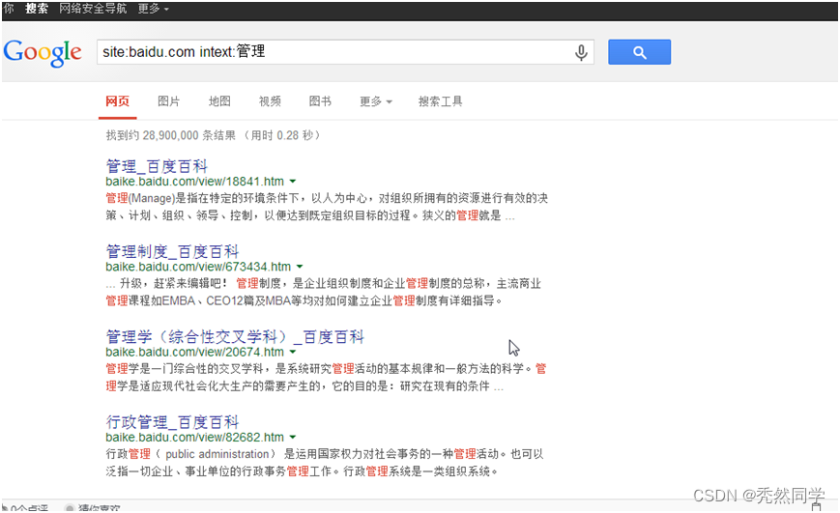
Task: Open the 管理_百度百科 result
Action: pyautogui.click(x=157, y=166)
